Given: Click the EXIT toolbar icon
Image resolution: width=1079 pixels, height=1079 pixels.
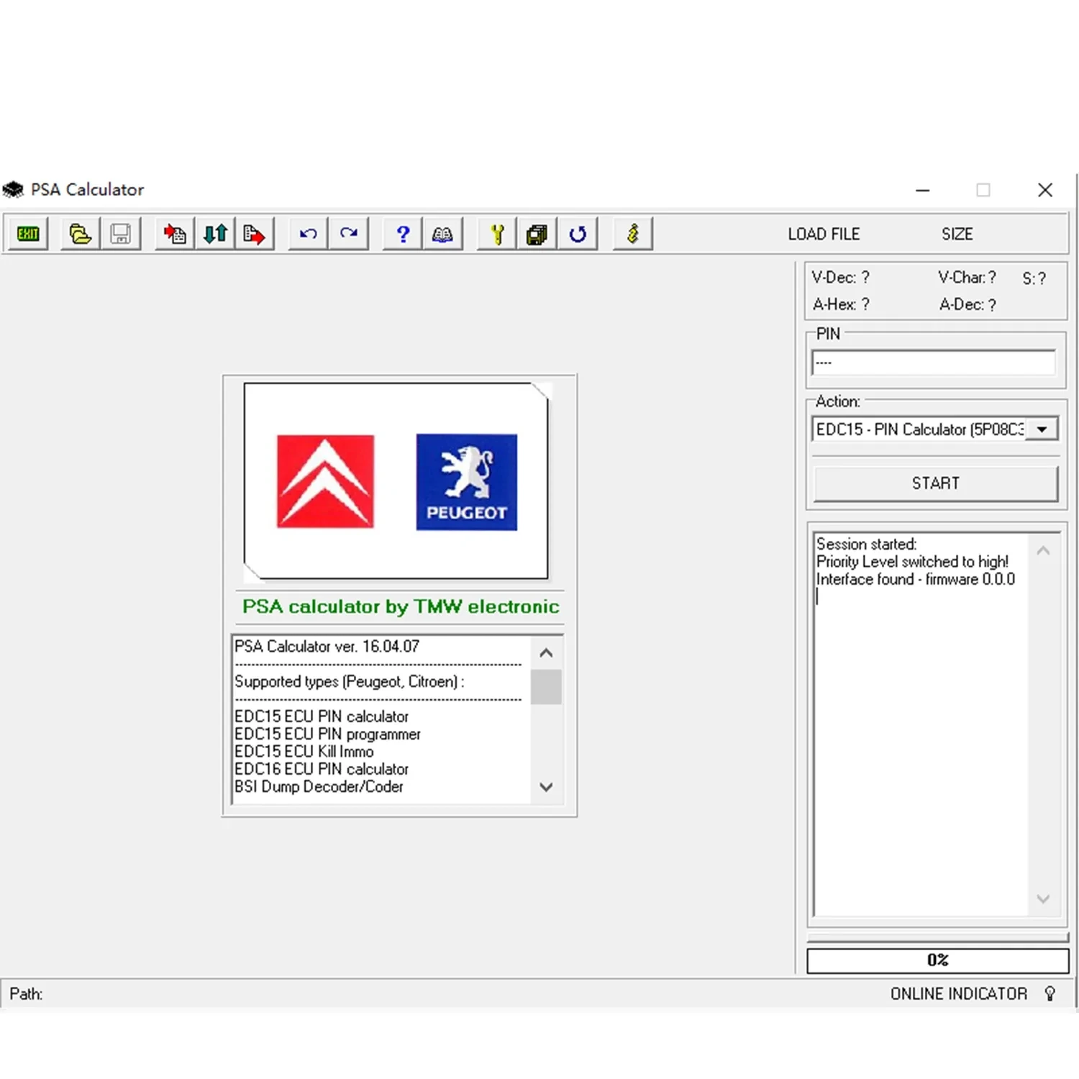Looking at the screenshot, I should click(x=27, y=233).
